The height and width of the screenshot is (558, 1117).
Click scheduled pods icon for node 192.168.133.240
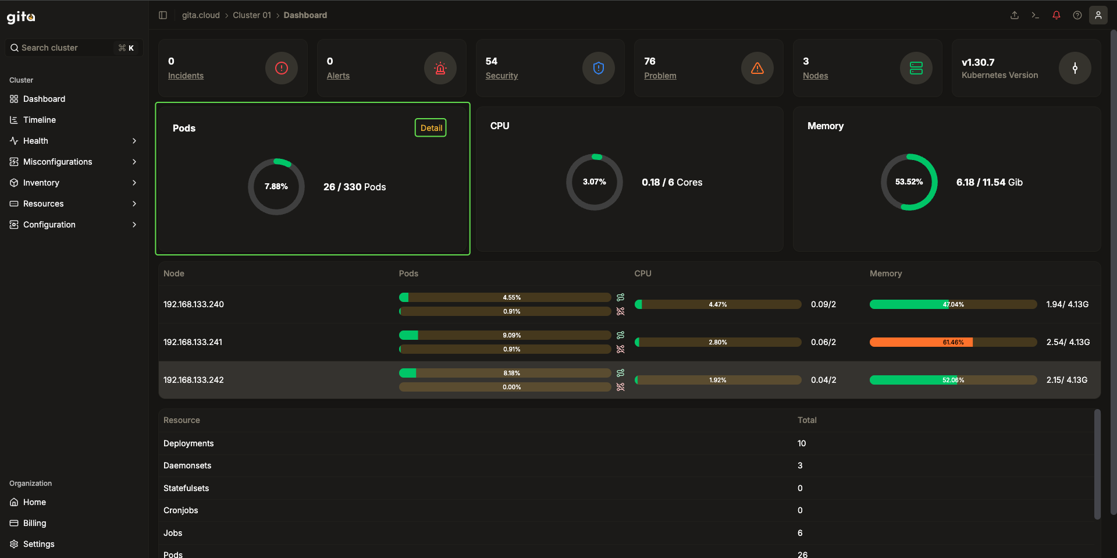(621, 297)
